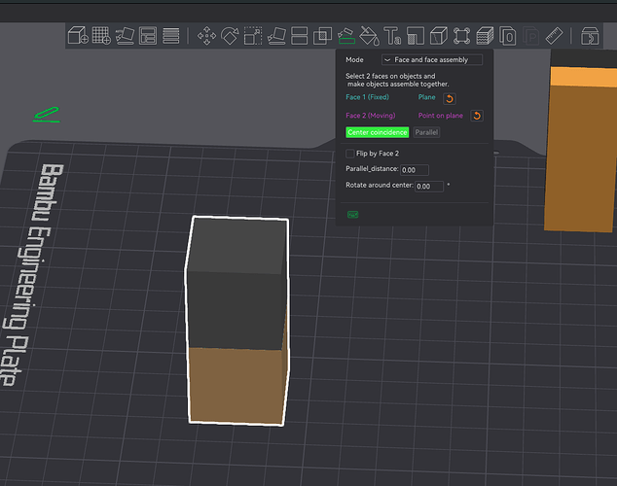Open the Mesh boolean tool
617x486 pixels.
[322, 36]
